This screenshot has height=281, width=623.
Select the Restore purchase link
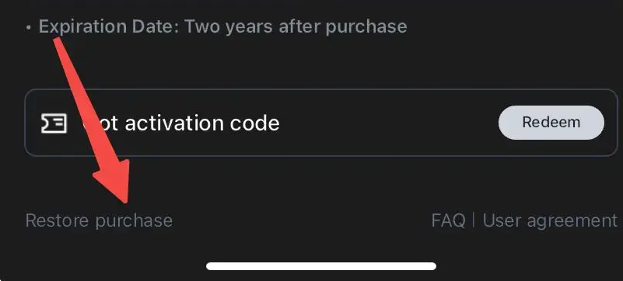[99, 220]
